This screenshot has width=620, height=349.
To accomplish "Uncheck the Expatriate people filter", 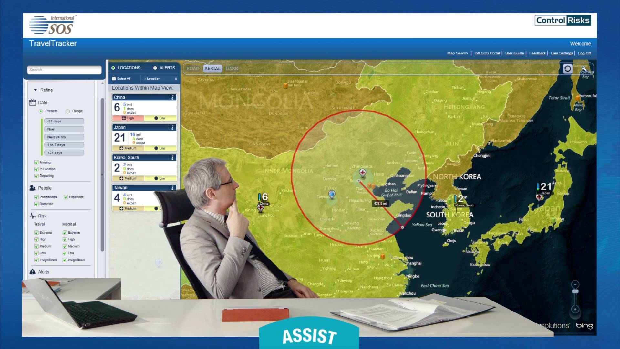I will [66, 197].
